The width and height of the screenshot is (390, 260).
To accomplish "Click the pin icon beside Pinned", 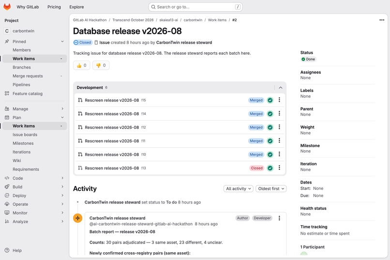I will point(7,42).
